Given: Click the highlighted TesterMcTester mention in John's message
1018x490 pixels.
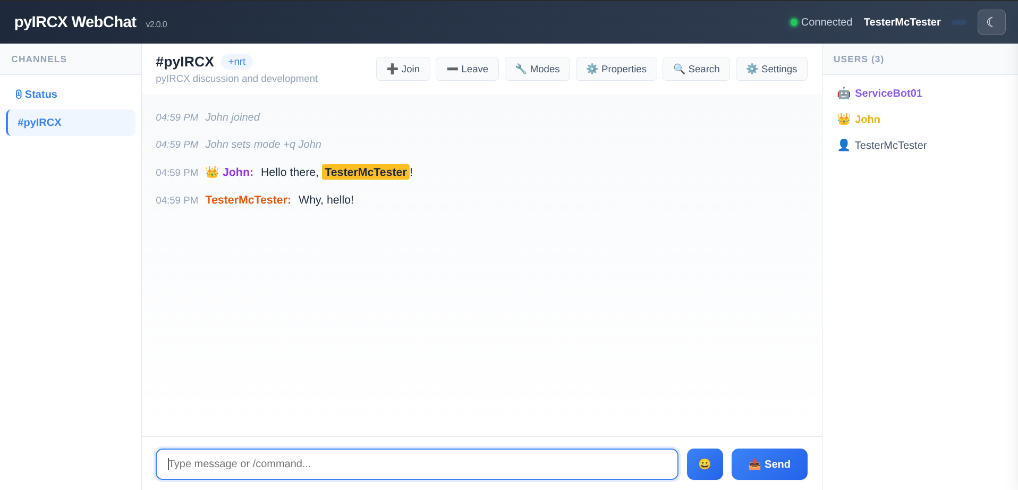Looking at the screenshot, I should coord(365,172).
